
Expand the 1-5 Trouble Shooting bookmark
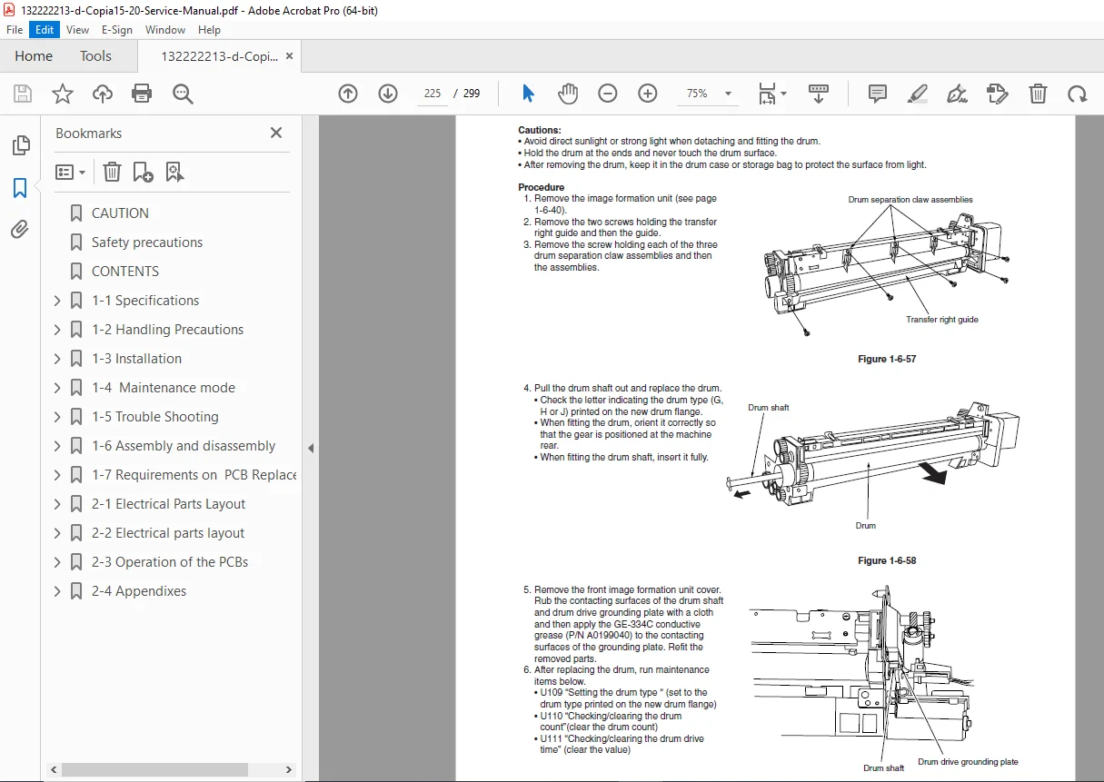click(x=58, y=417)
